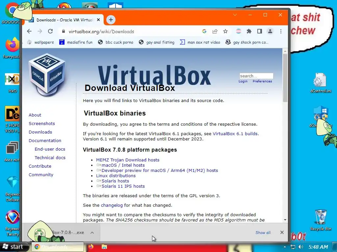Select the deez nut desktop icon

[x=12, y=151]
